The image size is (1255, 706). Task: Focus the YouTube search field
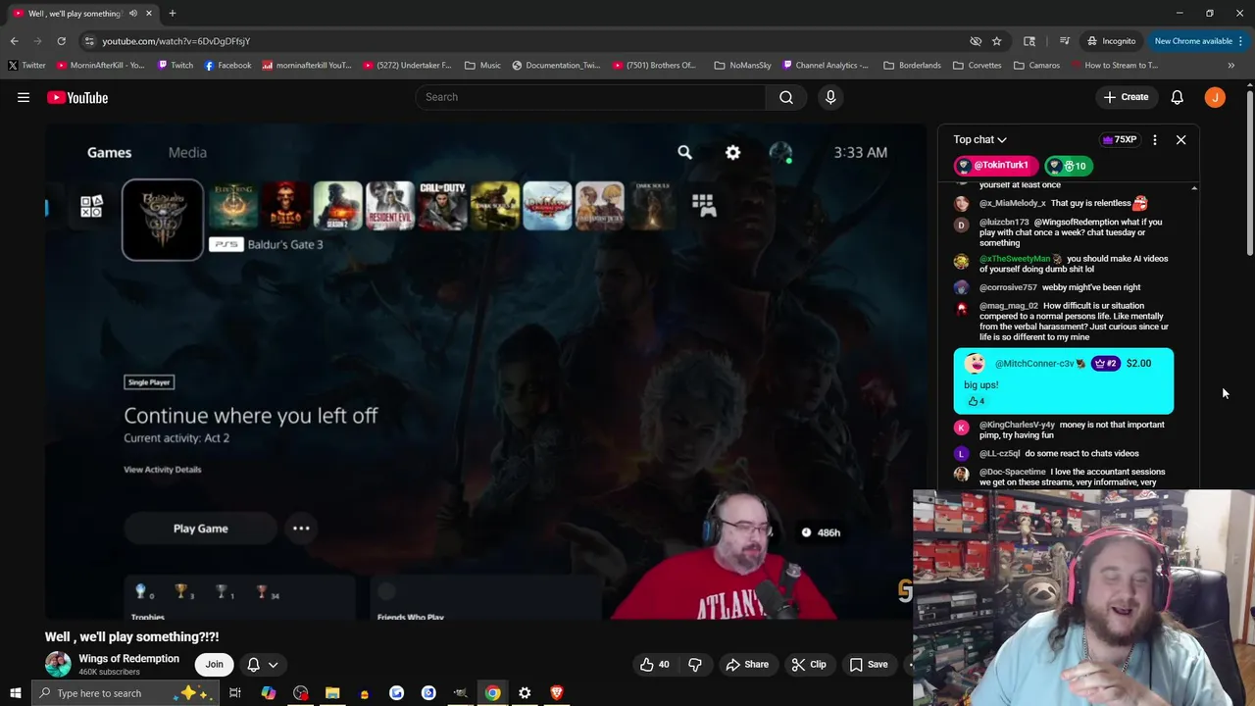tap(590, 97)
